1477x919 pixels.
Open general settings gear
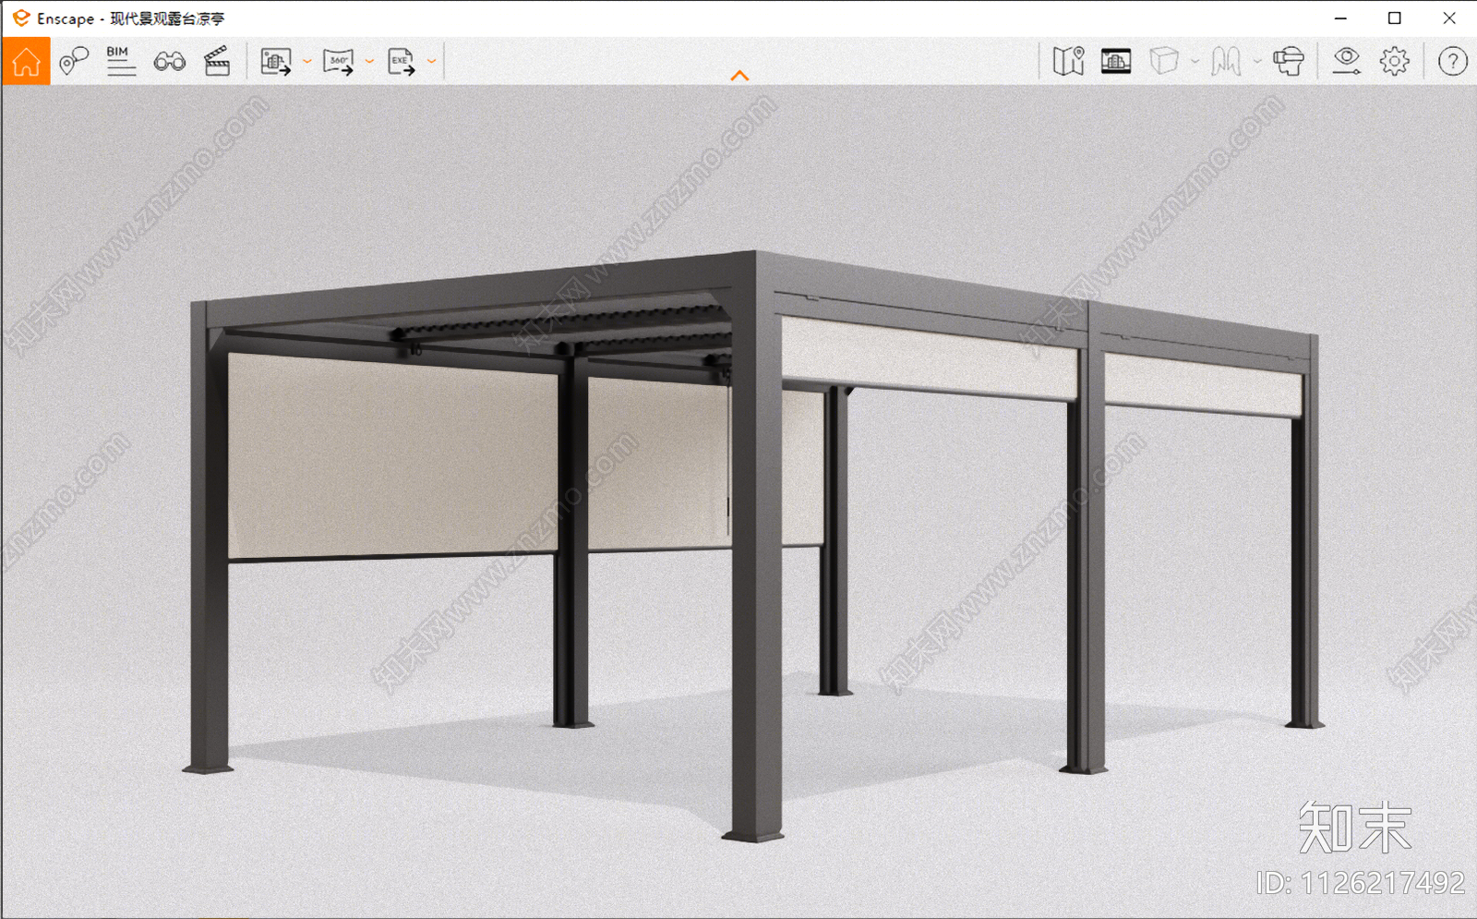point(1395,61)
